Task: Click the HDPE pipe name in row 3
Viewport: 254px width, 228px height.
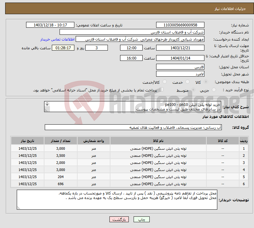Action: tap(158, 163)
